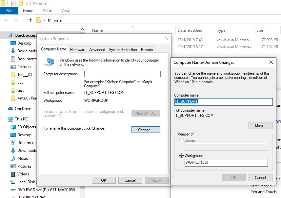
Task: Open recent locations dropdown arrow
Action: (24, 20)
